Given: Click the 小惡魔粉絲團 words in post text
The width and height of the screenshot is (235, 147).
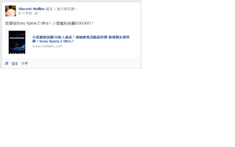Looking at the screenshot, I should coord(64,23).
